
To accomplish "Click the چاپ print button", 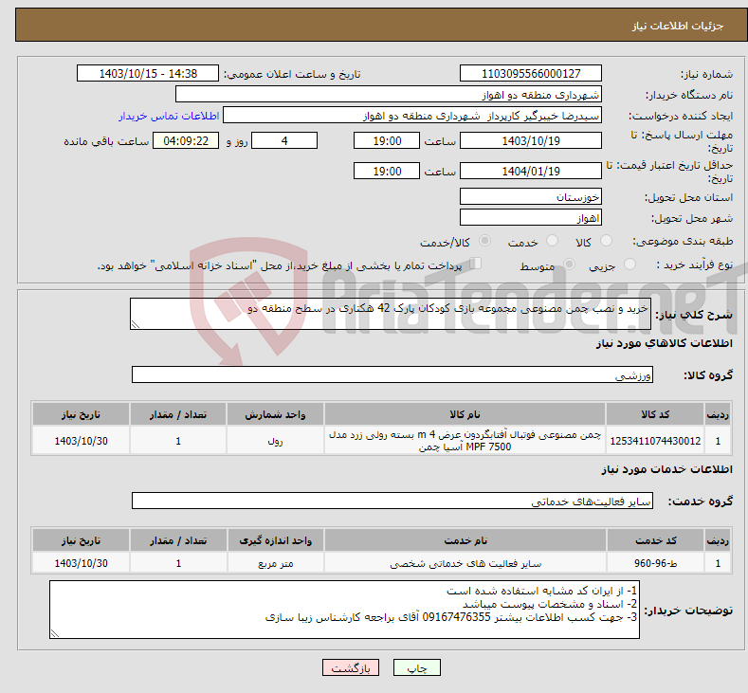I will tap(416, 667).
